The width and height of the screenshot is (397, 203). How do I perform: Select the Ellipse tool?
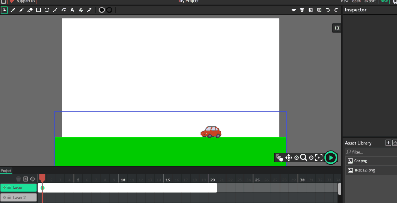tap(47, 10)
